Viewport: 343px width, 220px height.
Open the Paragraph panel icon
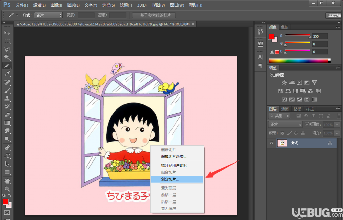click(x=260, y=66)
